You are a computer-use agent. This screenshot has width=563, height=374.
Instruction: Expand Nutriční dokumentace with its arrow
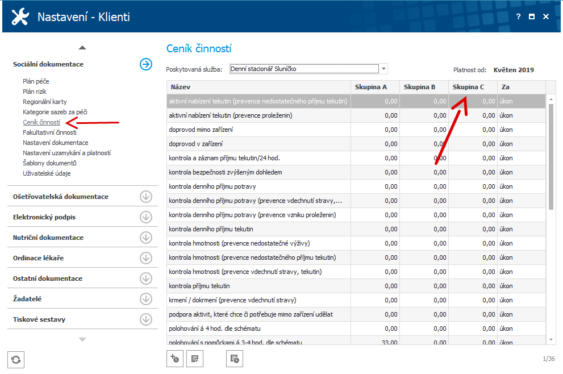pyautogui.click(x=146, y=238)
